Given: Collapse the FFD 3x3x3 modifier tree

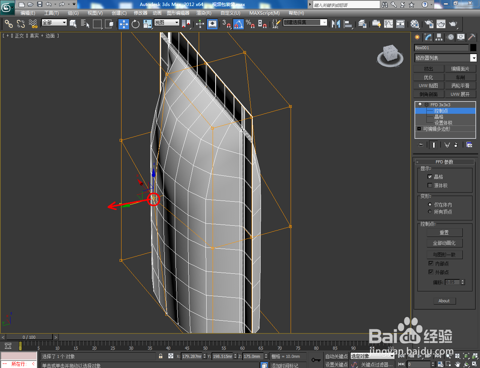Looking at the screenshot, I should tap(426, 105).
